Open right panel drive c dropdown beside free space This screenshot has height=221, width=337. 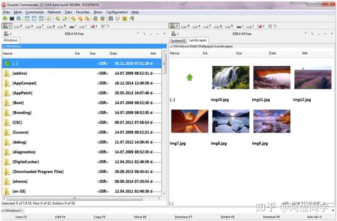point(175,34)
